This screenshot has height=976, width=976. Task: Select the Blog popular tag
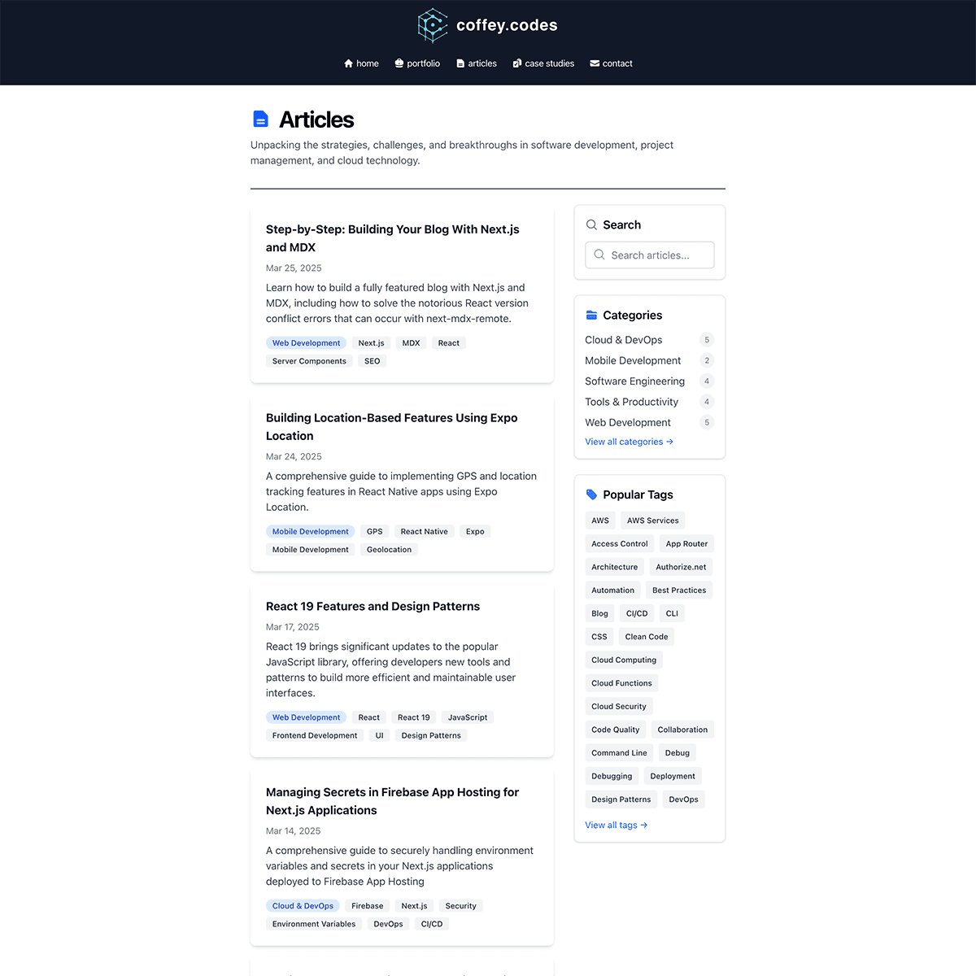pos(600,614)
